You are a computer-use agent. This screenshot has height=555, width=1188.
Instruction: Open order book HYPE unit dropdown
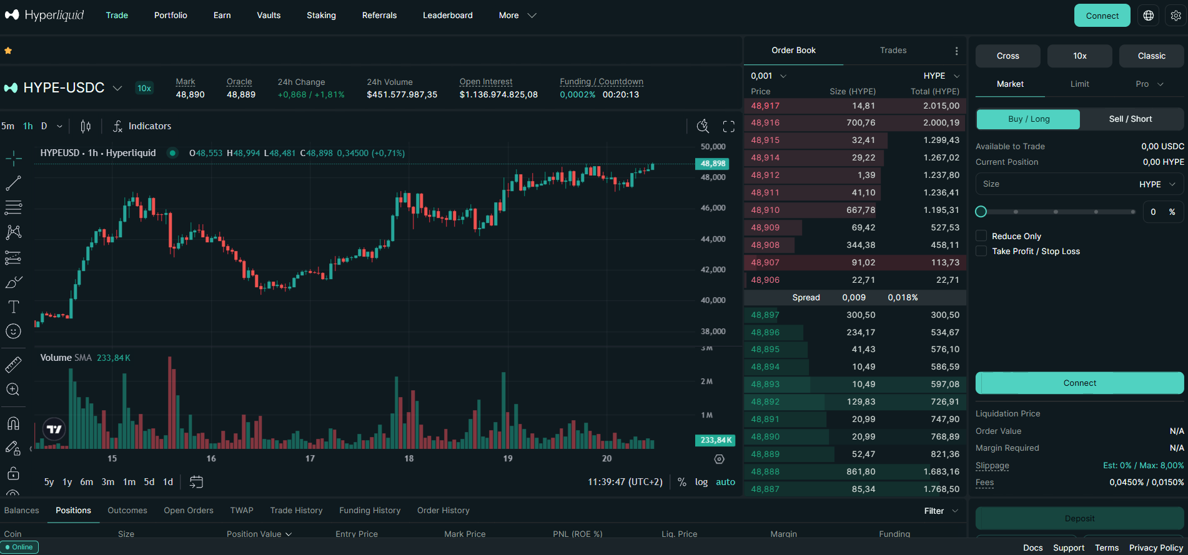[x=941, y=76]
